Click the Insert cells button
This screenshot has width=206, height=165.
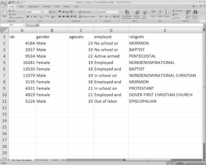coord(153,14)
